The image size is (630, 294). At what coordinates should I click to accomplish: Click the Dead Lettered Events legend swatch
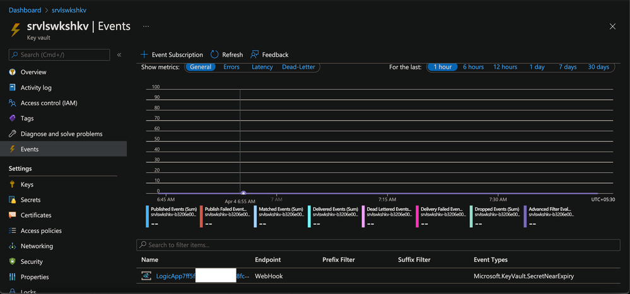click(363, 217)
